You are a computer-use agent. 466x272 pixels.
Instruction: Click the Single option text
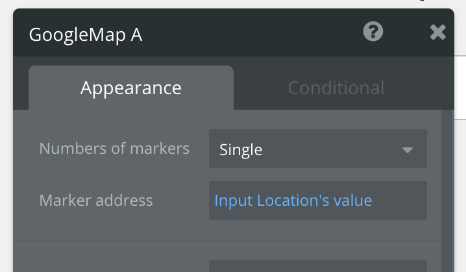pyautogui.click(x=241, y=150)
